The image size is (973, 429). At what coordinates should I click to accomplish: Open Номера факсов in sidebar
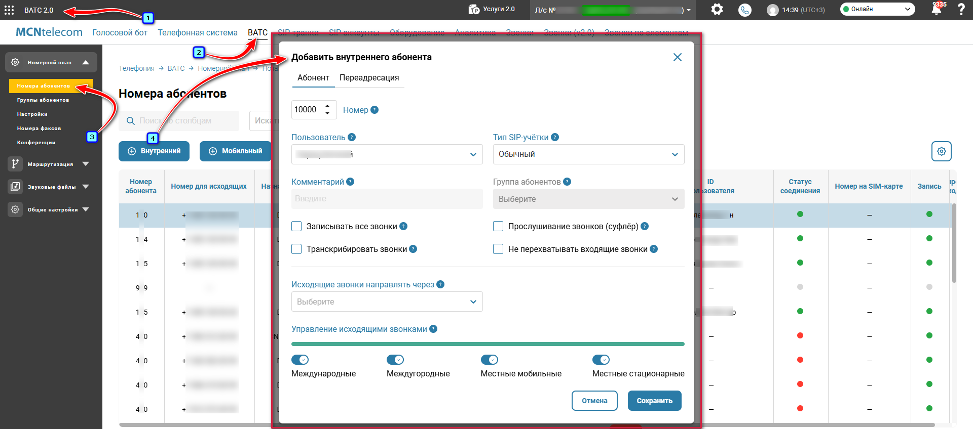[x=39, y=128]
